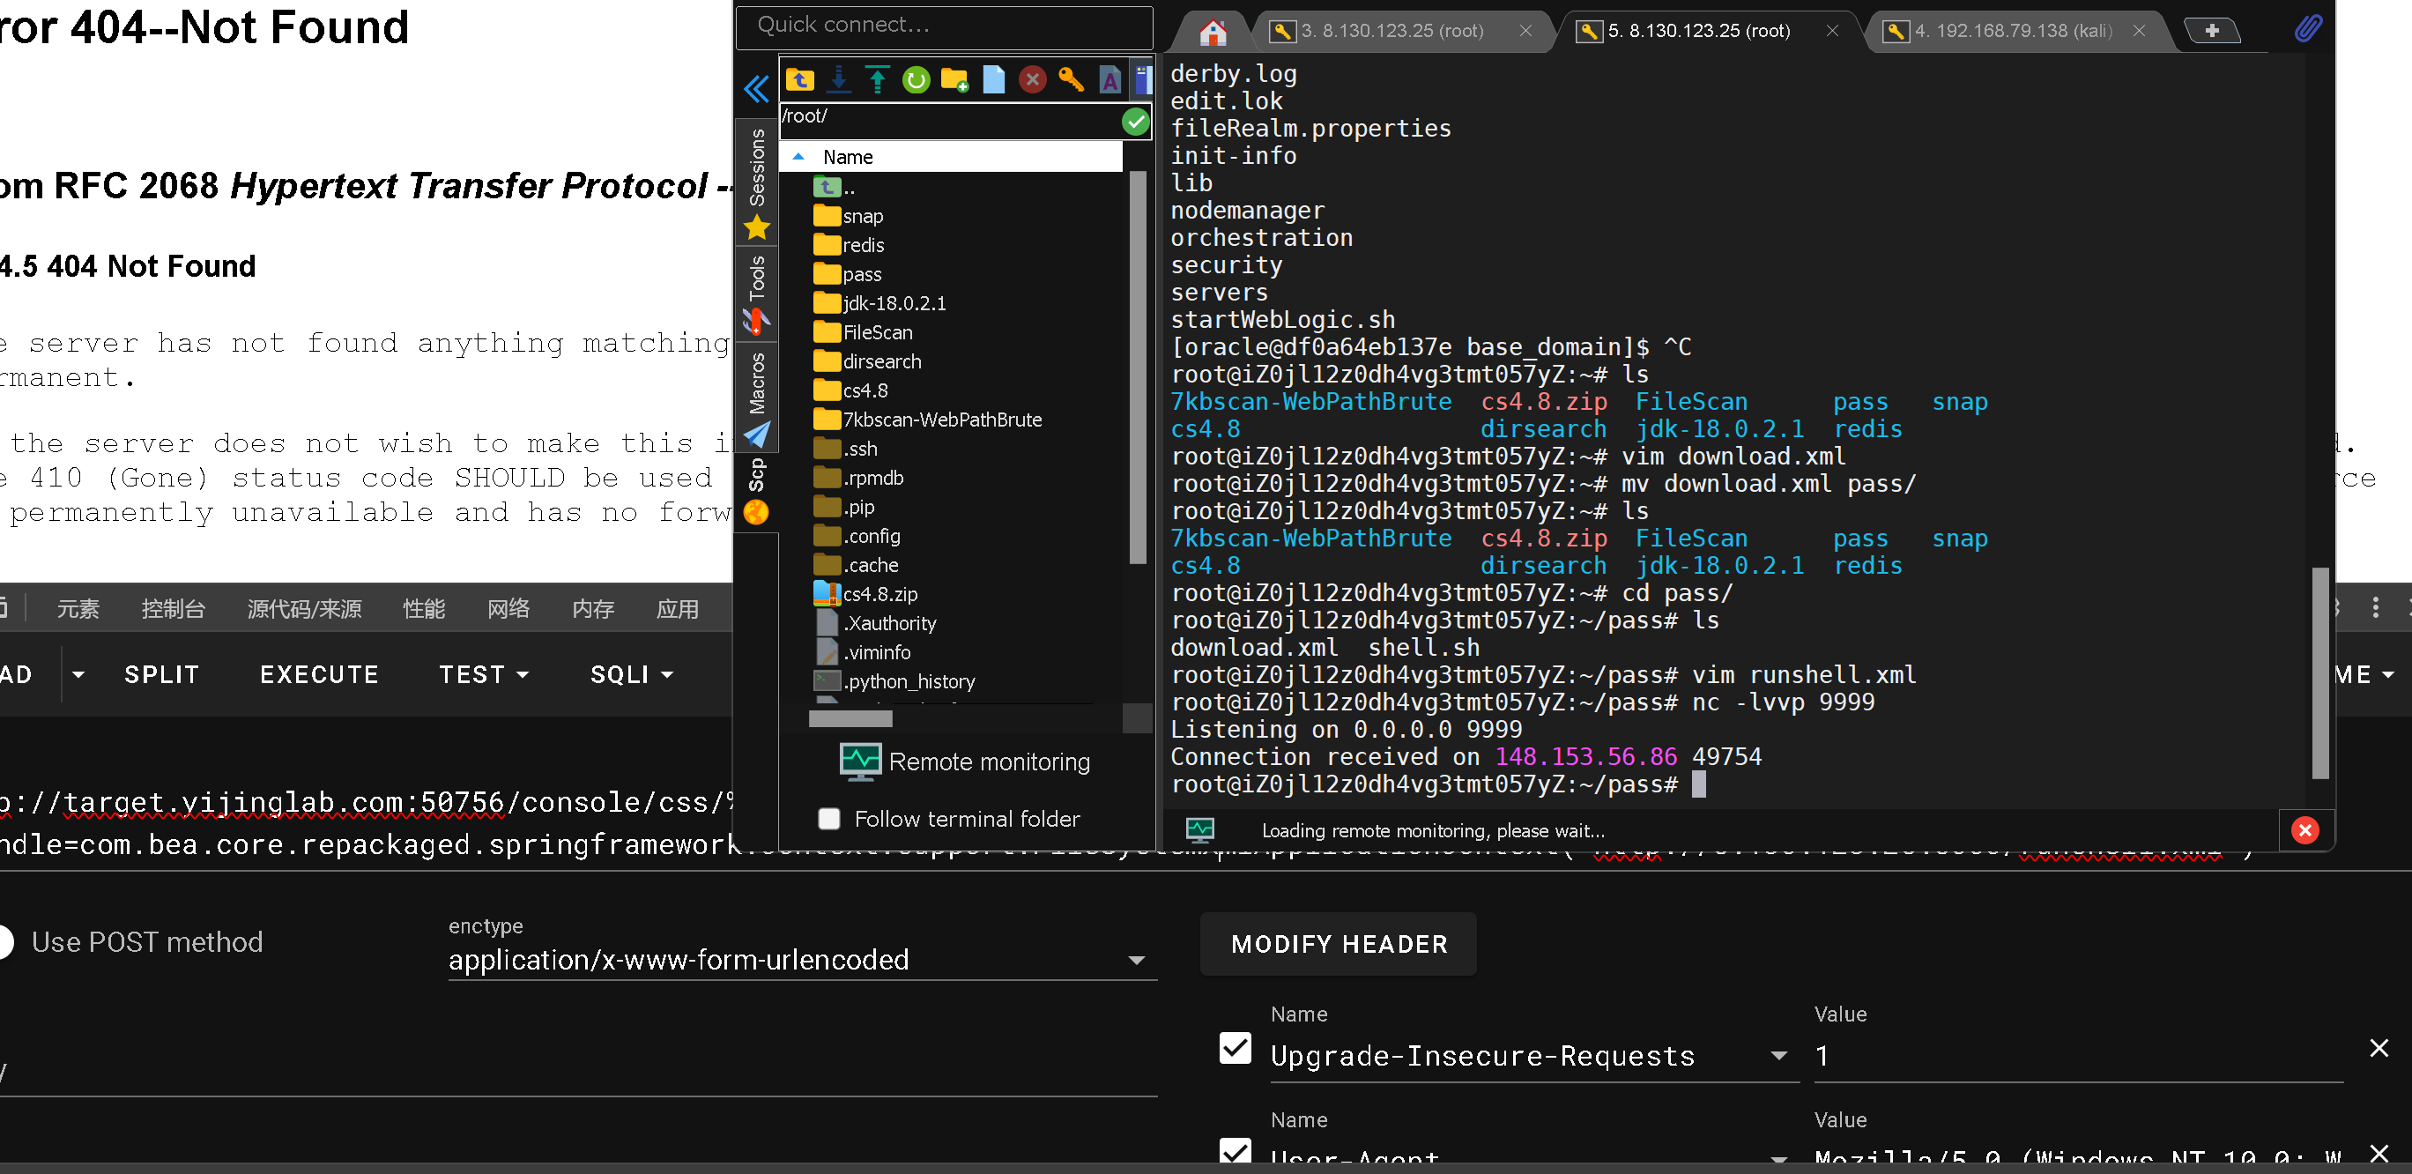
Task: Click the SFTP refresh folder icon
Action: pos(915,80)
